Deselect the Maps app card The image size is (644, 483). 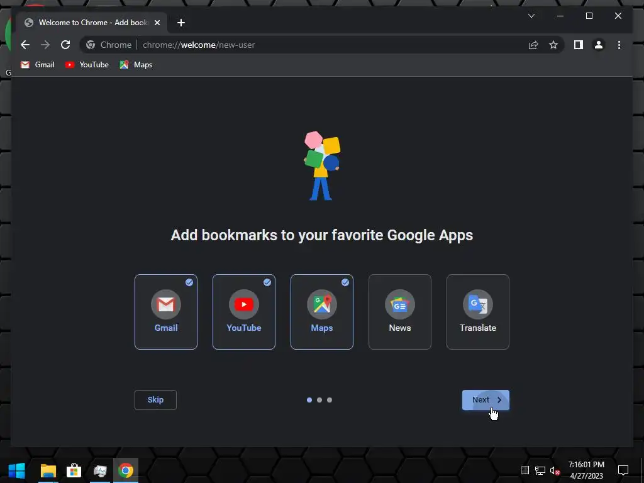[322, 312]
